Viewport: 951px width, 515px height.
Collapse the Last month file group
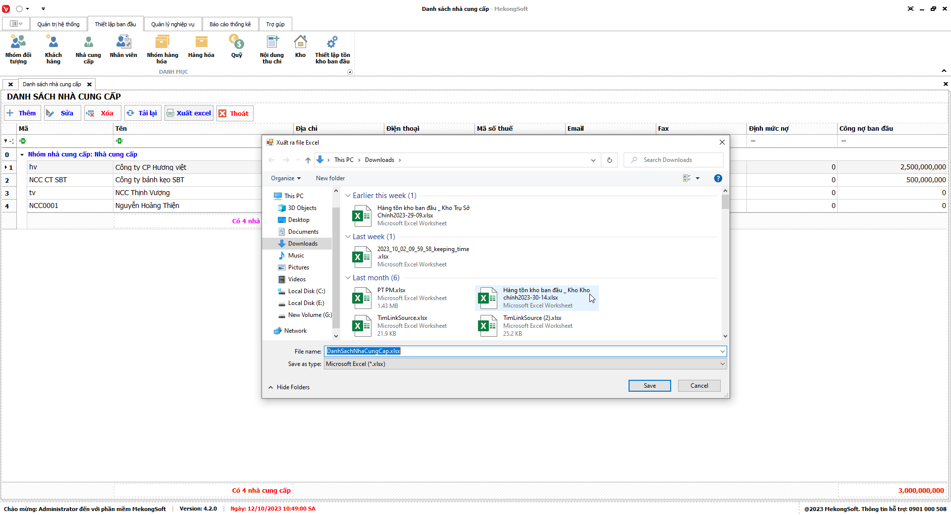tap(348, 278)
